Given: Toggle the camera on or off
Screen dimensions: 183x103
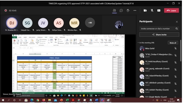Looking at the screenshot, I should coord(145,11).
